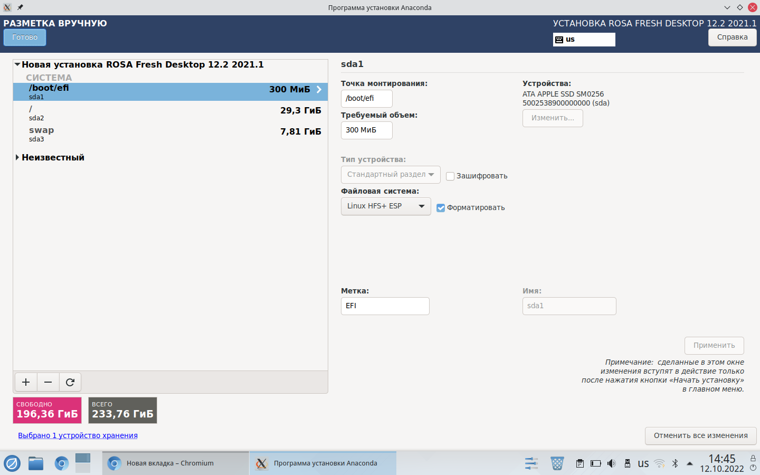Screen dimensions: 760x475
Task: Show hidden system tray icons arrow
Action: 690,463
